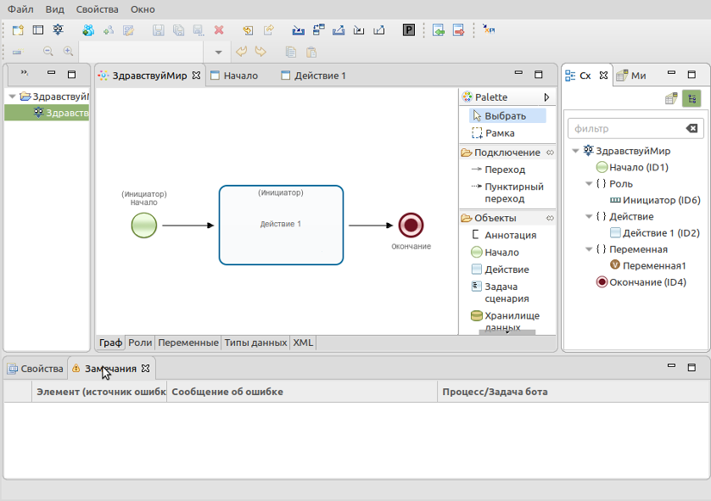
Task: Click the redo arrow icon
Action: coord(260,52)
